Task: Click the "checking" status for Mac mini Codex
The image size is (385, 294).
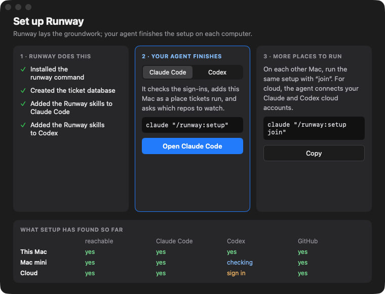Action: click(x=240, y=262)
